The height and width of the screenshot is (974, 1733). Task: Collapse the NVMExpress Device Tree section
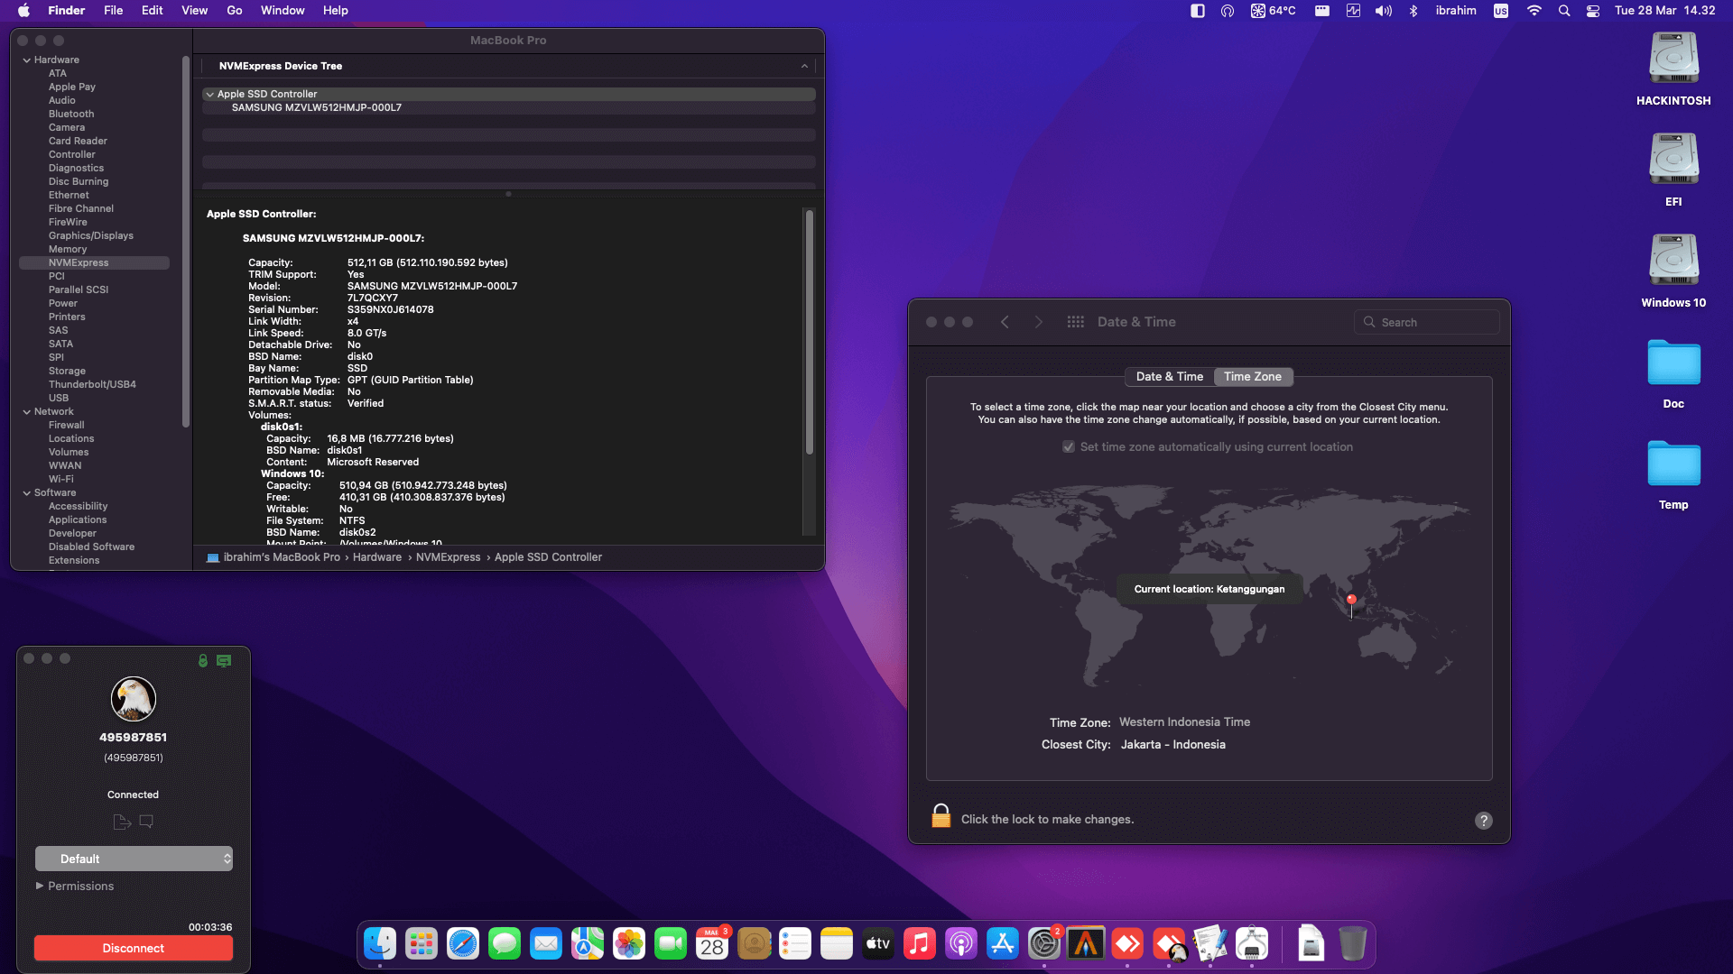(x=804, y=66)
